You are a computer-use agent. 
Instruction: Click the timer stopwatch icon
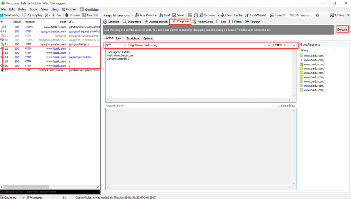click(196, 15)
